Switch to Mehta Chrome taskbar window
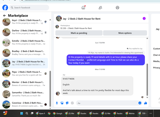The image size is (160, 117). (x=130, y=113)
